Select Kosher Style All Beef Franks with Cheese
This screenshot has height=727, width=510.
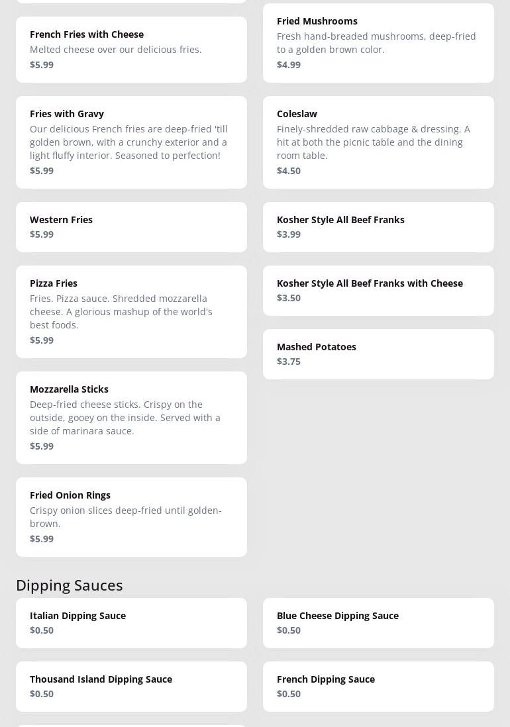coord(378,291)
